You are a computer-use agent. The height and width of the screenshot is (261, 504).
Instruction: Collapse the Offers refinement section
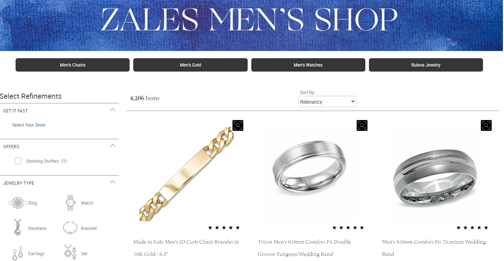(x=113, y=146)
